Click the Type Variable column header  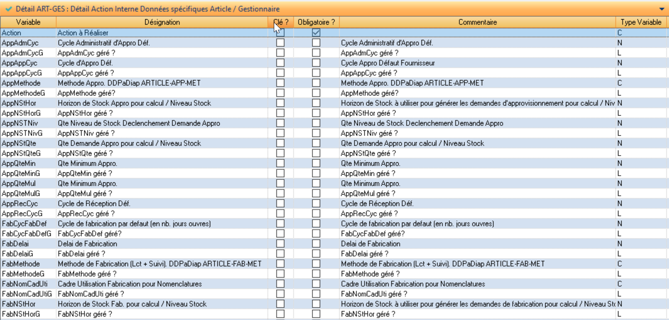pyautogui.click(x=641, y=22)
